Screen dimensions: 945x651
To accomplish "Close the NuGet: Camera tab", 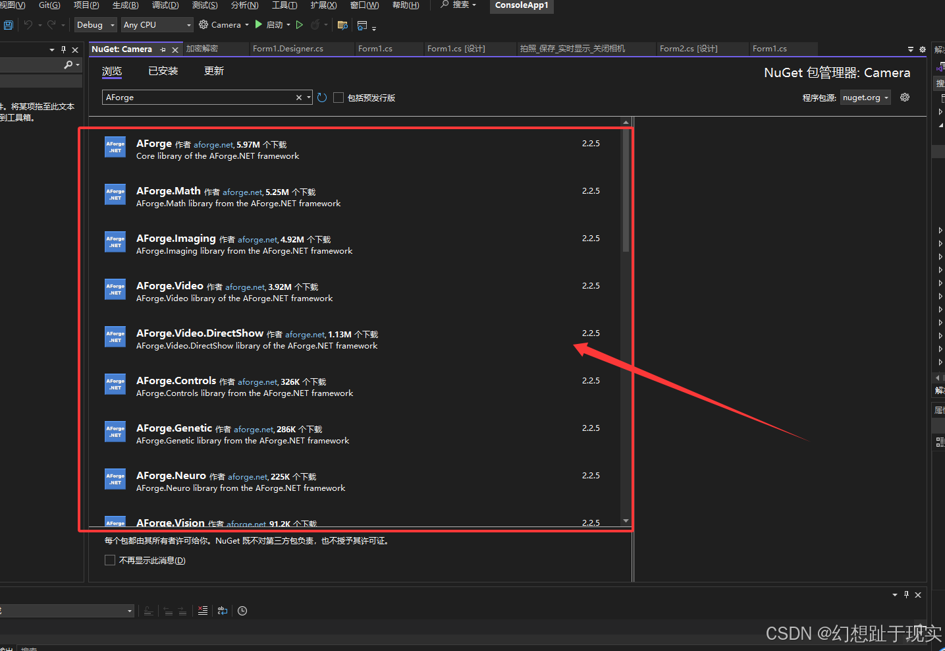I will (x=175, y=49).
